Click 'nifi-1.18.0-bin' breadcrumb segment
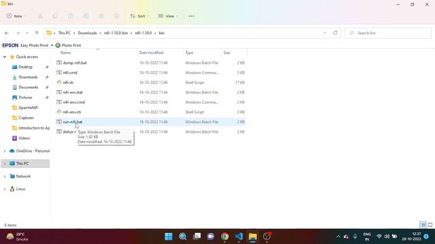435x244 pixels. [x=116, y=33]
